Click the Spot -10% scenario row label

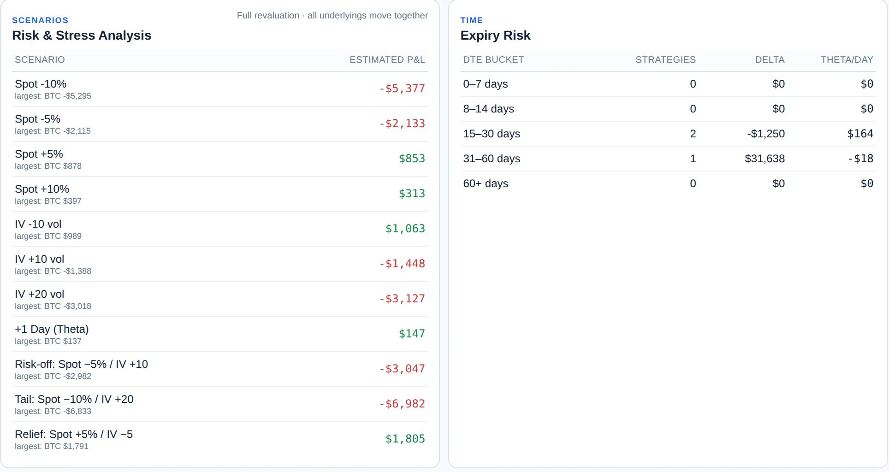41,84
